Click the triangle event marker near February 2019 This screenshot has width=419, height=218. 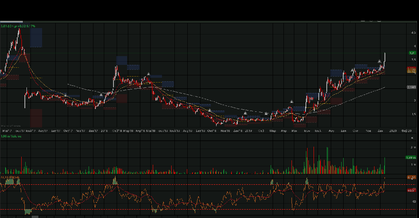click(x=266, y=114)
